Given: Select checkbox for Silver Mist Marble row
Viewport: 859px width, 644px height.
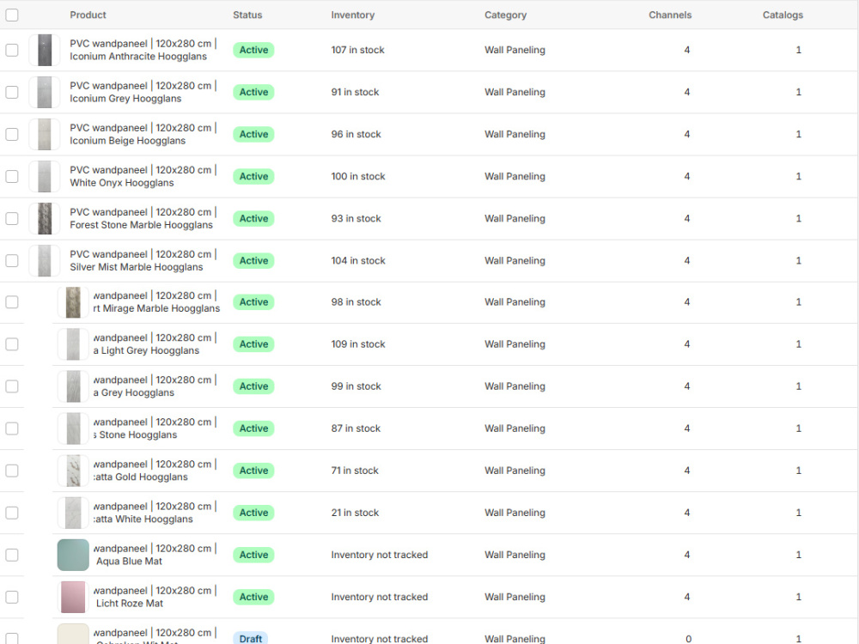Looking at the screenshot, I should pos(12,261).
